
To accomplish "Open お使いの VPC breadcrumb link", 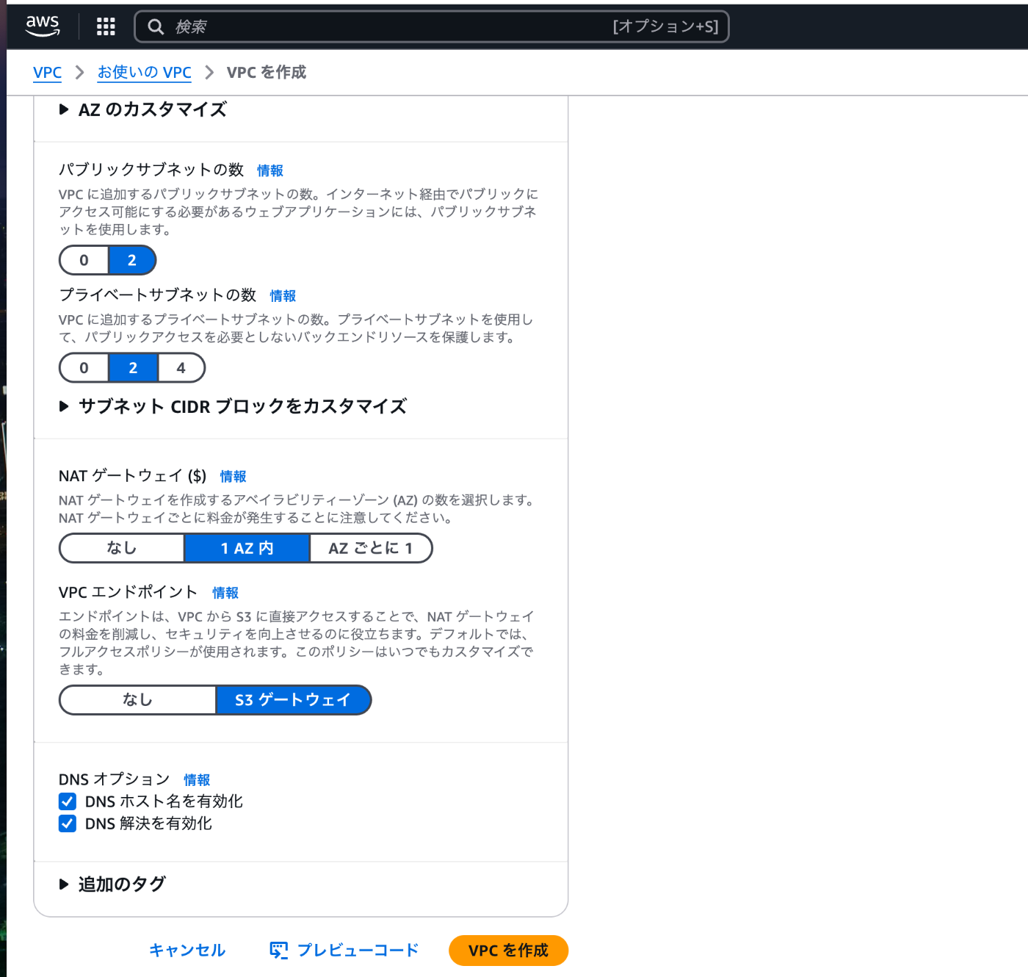I will (x=145, y=72).
